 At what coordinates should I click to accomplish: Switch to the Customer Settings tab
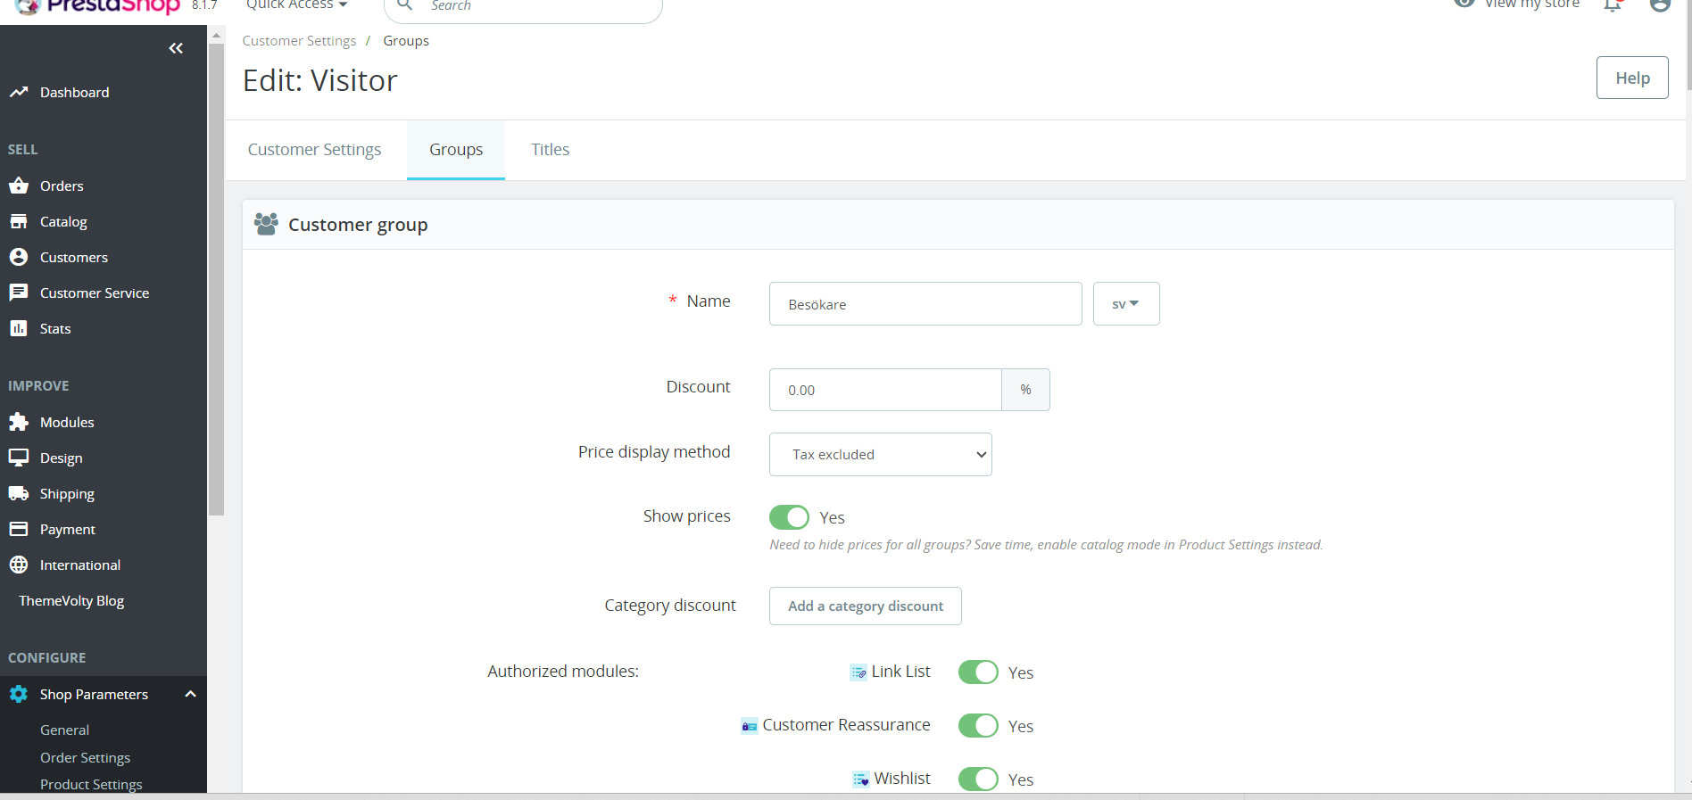(314, 150)
